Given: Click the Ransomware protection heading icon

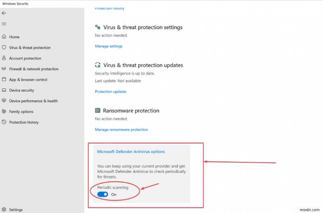Looking at the screenshot, I should click(98, 110).
